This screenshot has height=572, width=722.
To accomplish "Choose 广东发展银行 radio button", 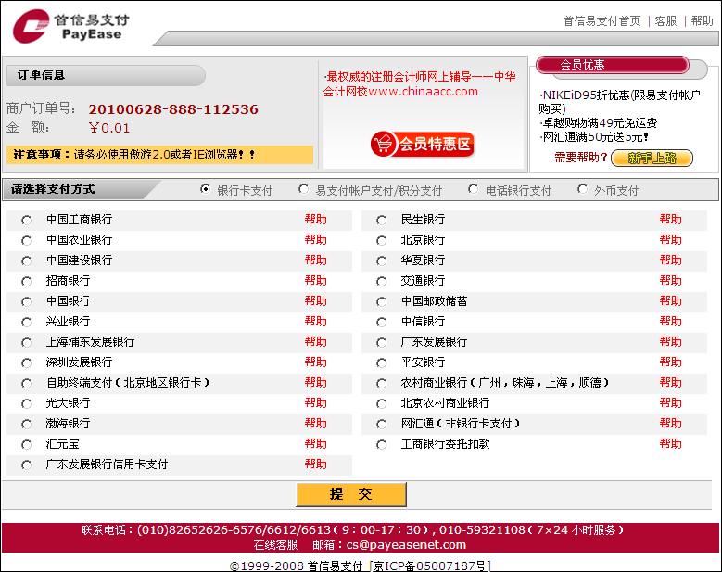I will [381, 343].
